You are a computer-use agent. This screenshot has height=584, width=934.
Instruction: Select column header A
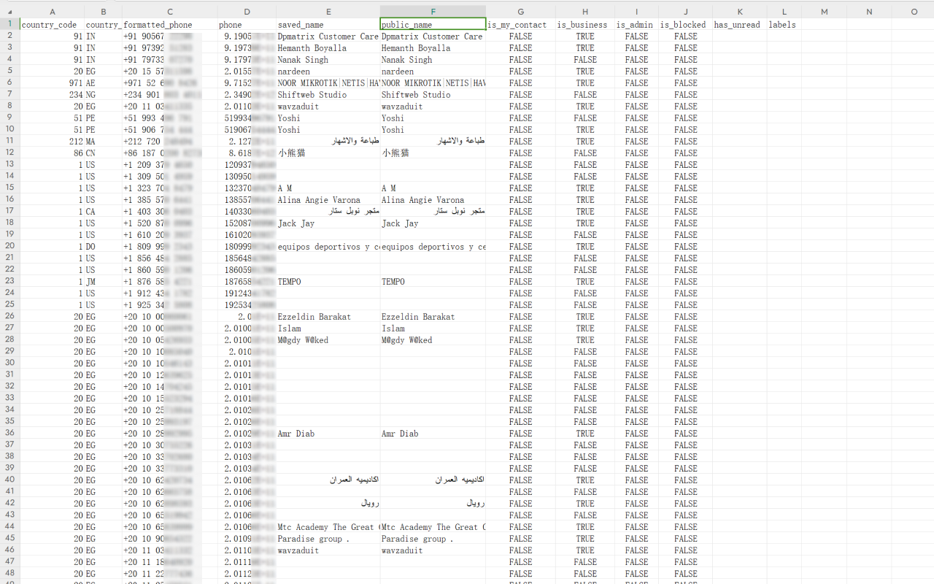[52, 12]
